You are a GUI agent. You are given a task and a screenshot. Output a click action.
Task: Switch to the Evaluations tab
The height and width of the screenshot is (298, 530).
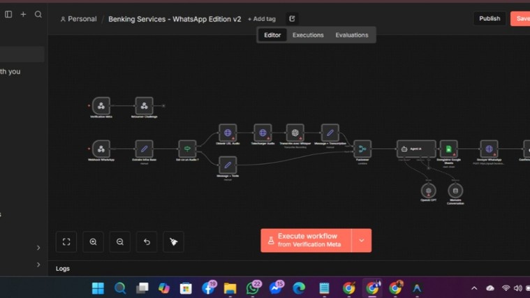point(352,35)
